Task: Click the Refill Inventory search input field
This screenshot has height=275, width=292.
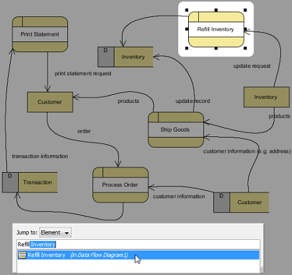Action: [x=138, y=244]
